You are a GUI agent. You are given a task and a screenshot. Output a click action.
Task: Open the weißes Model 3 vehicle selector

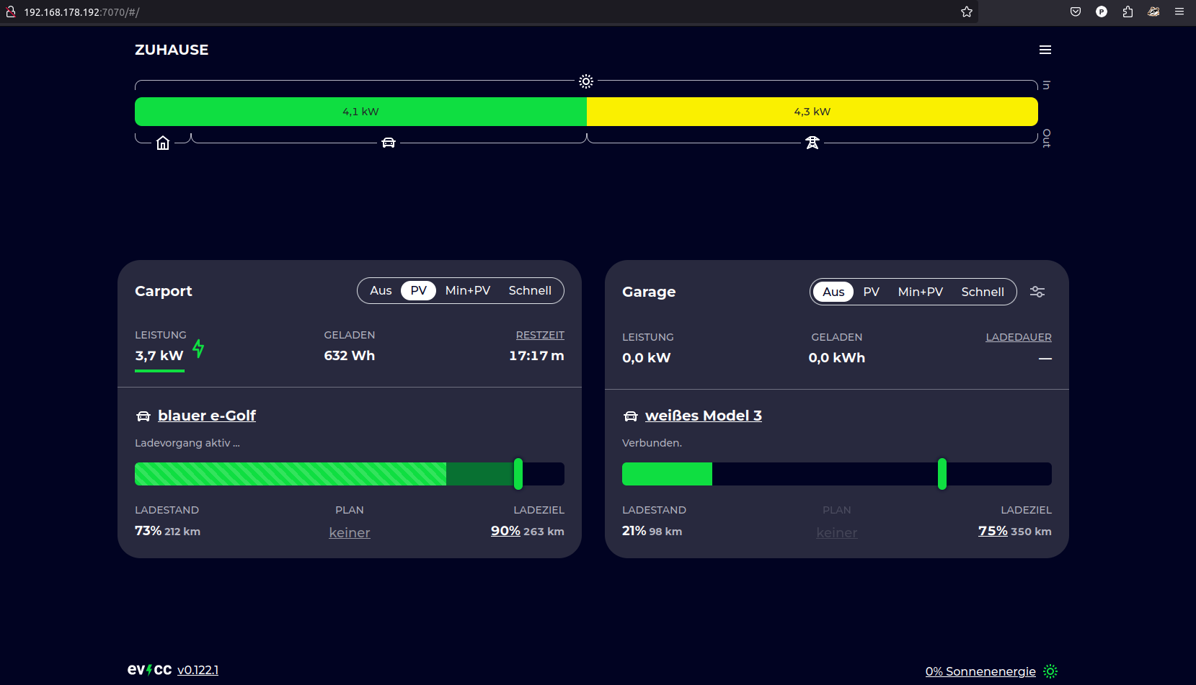point(703,416)
